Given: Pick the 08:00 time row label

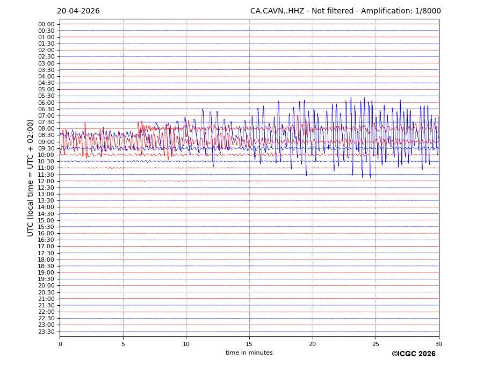Looking at the screenshot, I should (46, 129).
